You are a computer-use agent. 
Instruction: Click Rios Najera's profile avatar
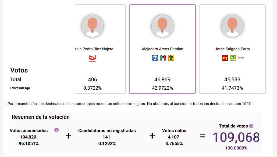[x=93, y=26]
